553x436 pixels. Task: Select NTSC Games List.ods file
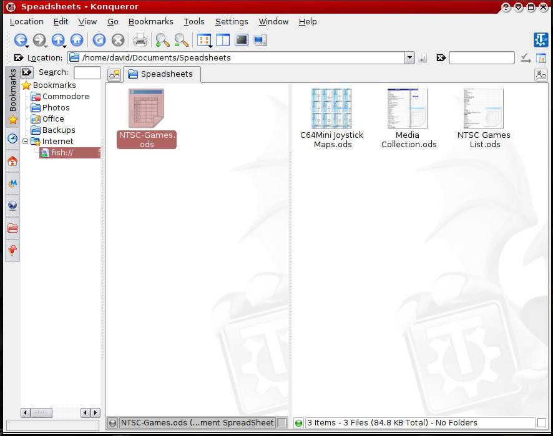tap(484, 119)
